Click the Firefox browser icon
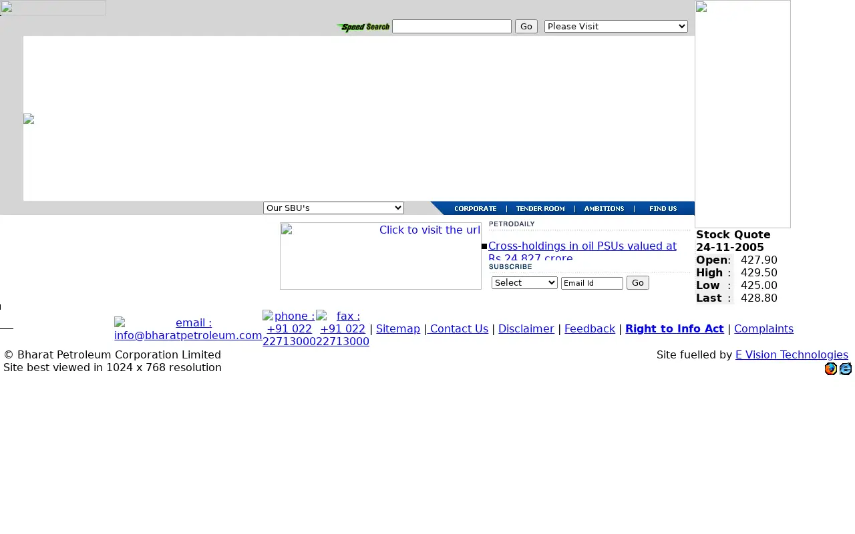855x534 pixels. pos(831,368)
